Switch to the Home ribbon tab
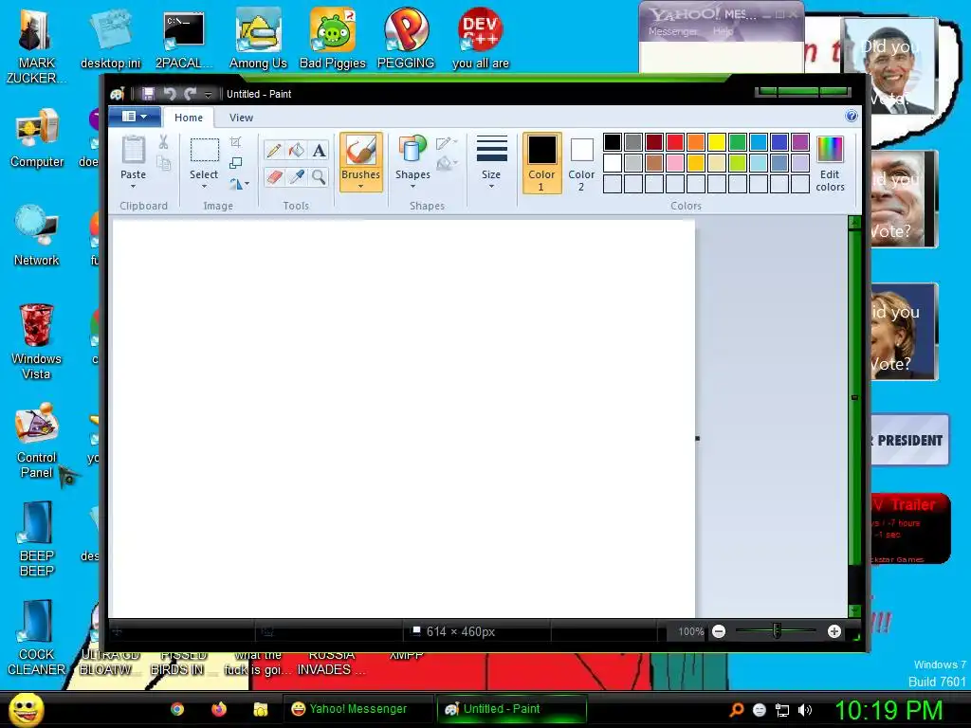 [189, 118]
